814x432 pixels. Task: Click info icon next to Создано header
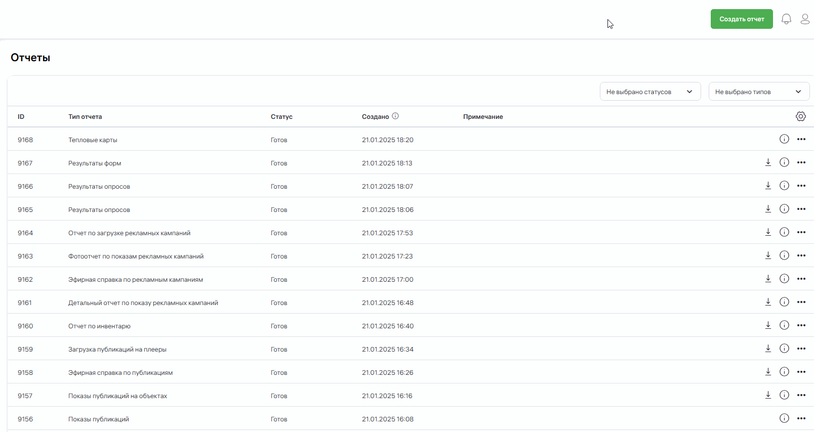point(395,116)
